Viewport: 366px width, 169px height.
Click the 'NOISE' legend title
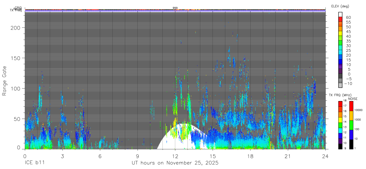pos(353,99)
